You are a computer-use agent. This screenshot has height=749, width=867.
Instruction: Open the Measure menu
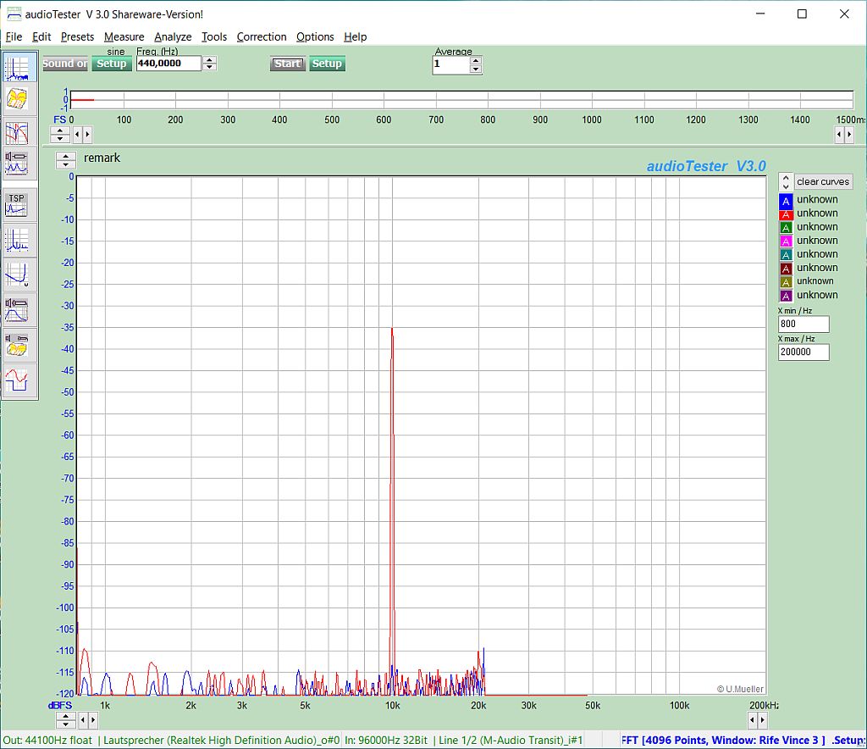click(x=124, y=36)
